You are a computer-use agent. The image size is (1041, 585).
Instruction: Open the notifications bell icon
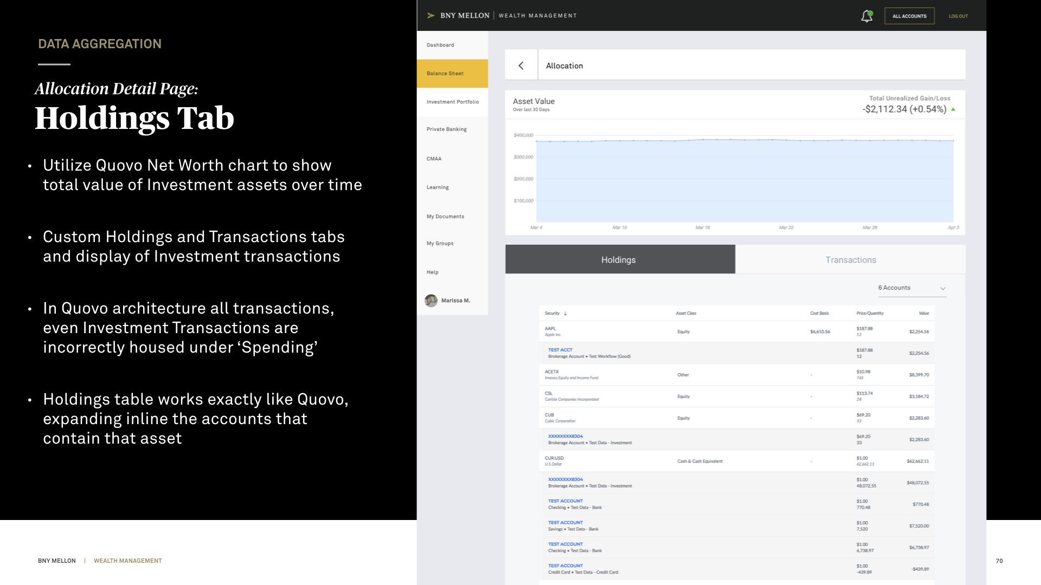(866, 16)
